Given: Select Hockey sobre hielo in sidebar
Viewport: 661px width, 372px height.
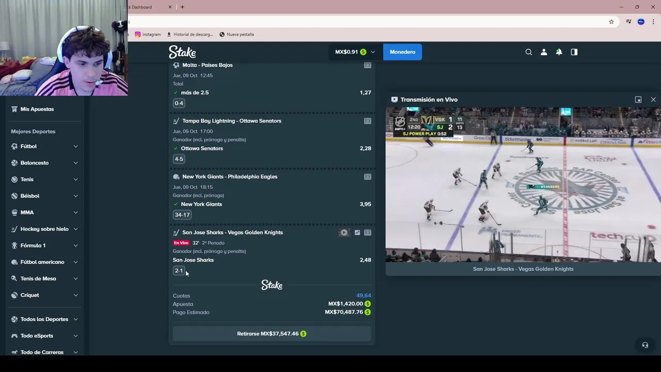Looking at the screenshot, I should 44,229.
